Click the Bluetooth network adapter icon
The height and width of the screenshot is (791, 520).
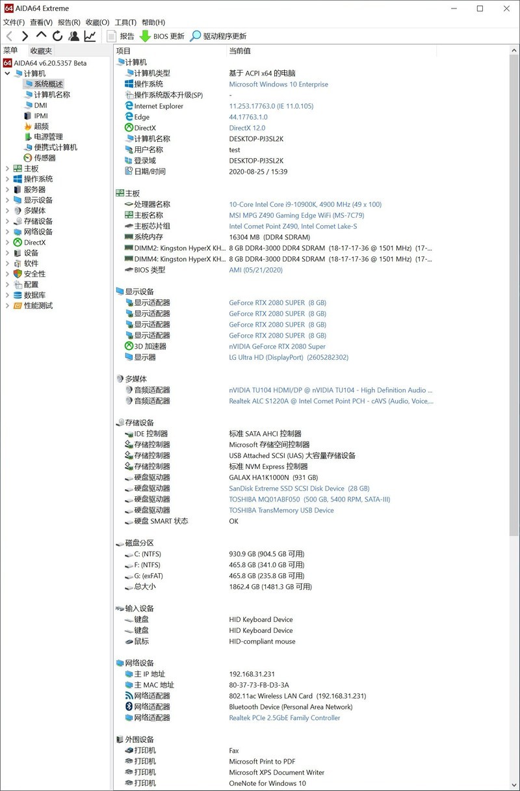coord(129,707)
